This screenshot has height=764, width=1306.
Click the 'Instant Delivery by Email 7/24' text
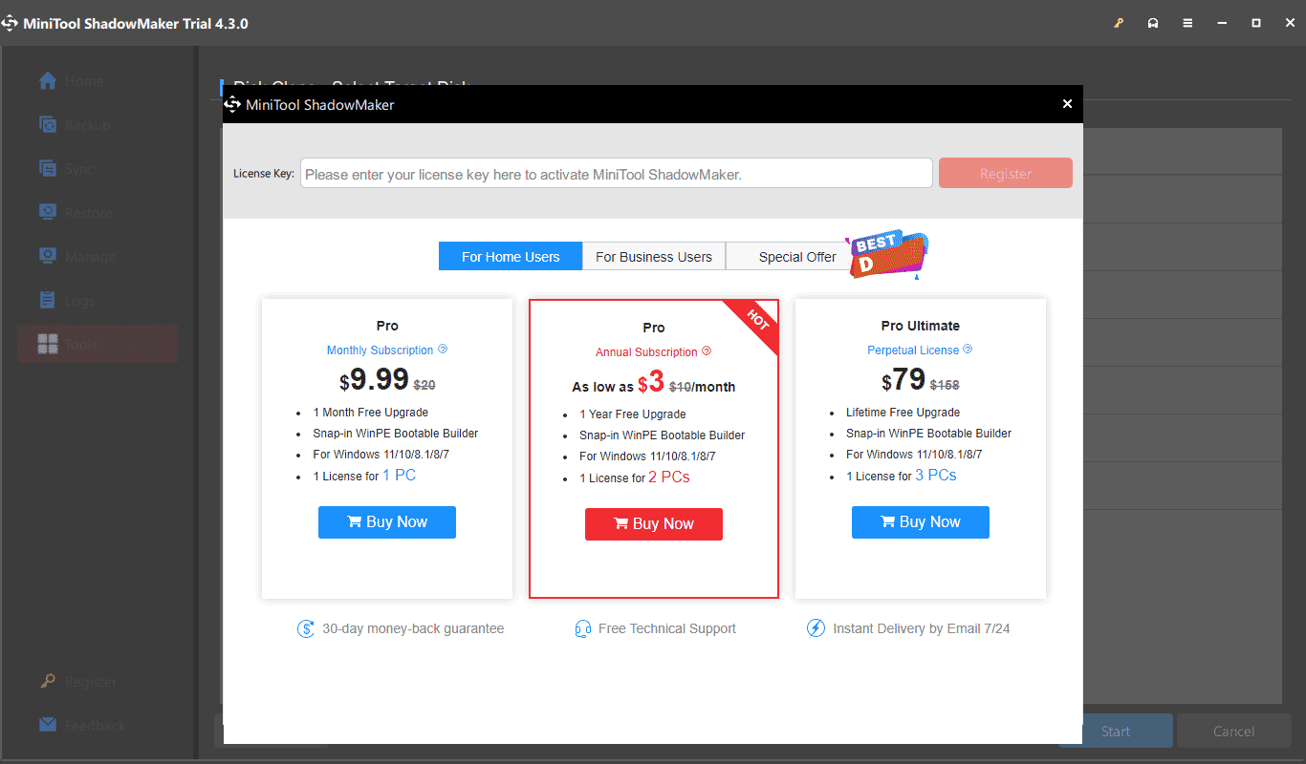[x=922, y=628]
